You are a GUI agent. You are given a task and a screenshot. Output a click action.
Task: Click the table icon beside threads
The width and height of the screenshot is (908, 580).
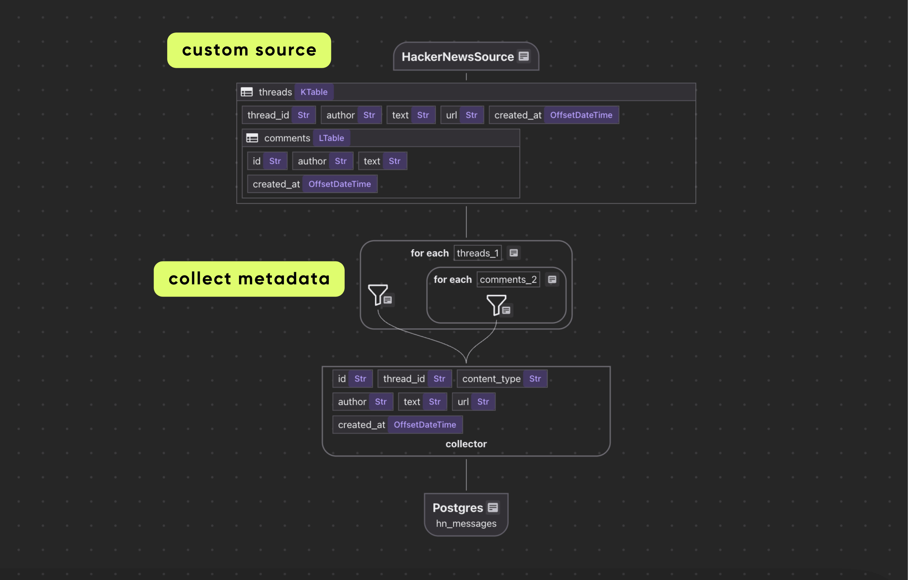tap(247, 92)
